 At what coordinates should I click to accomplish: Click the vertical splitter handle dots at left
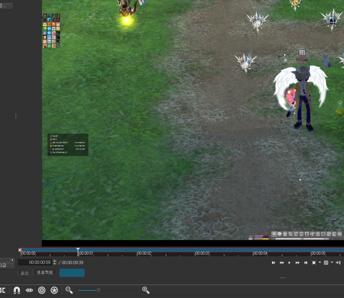point(16,116)
